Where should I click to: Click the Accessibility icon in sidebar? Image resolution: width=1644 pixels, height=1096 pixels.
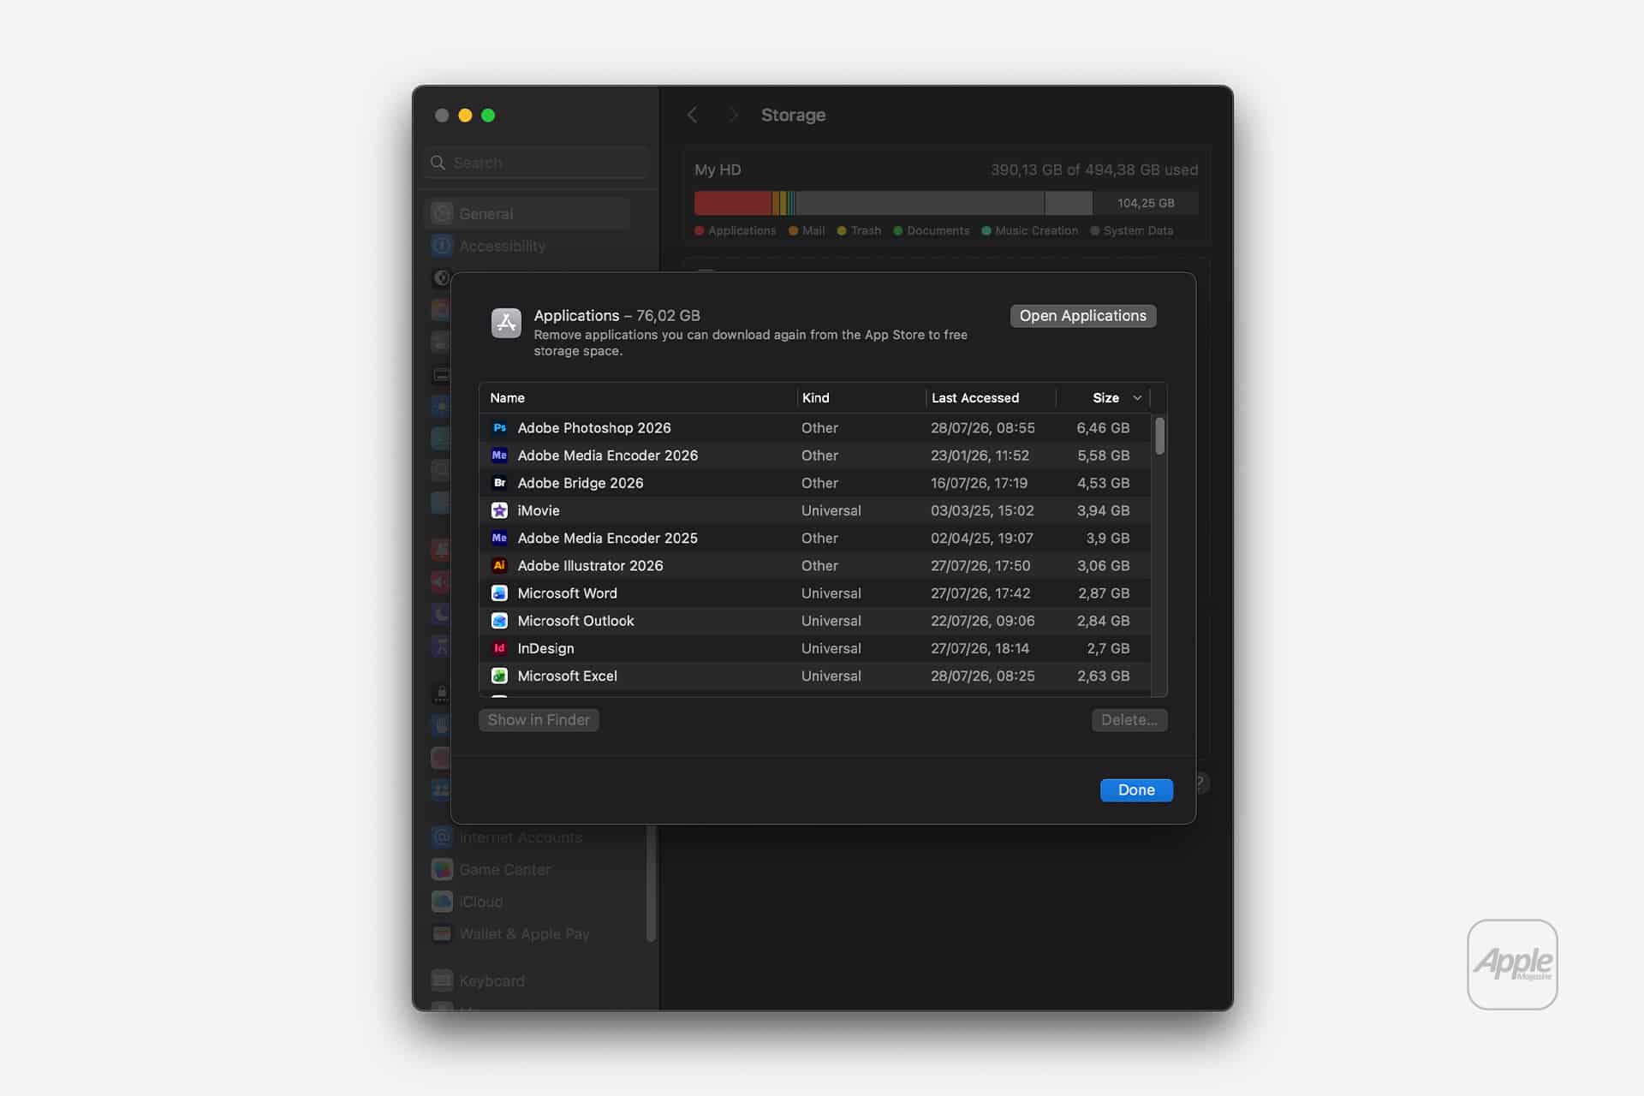coord(442,246)
